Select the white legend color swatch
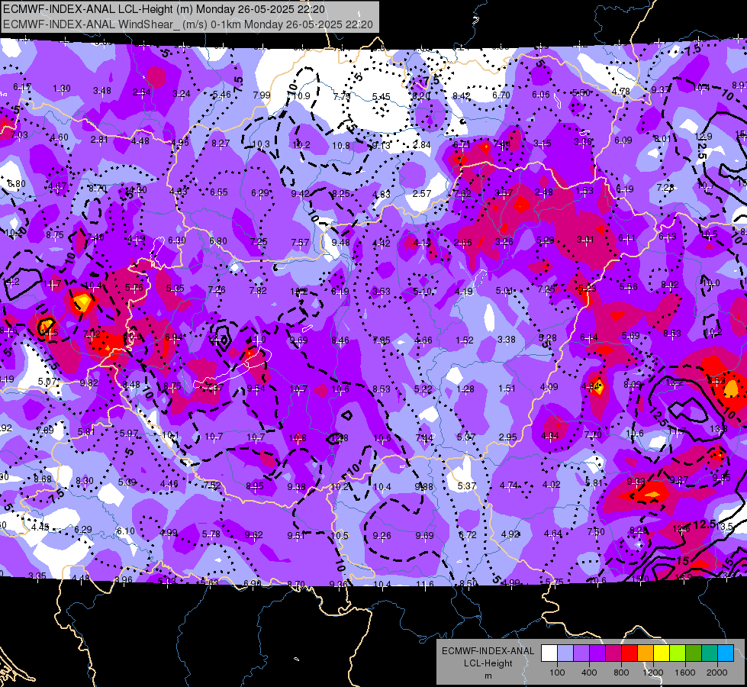 point(549,653)
